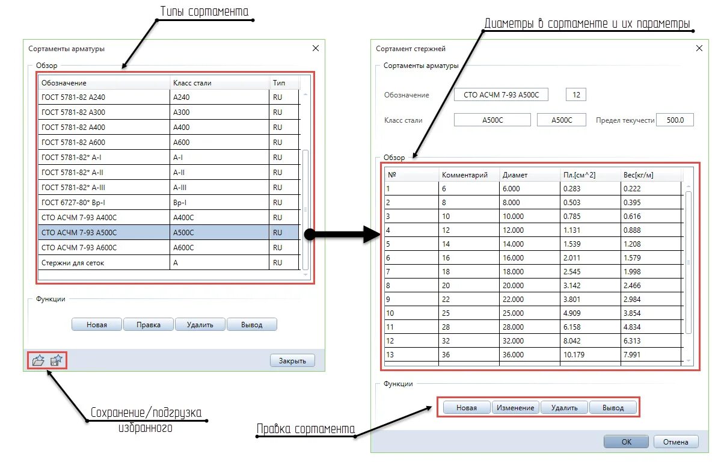Click diameter cell 12.000

point(529,230)
